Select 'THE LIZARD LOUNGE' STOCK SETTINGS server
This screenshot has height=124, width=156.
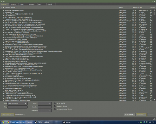coord(77,22)
